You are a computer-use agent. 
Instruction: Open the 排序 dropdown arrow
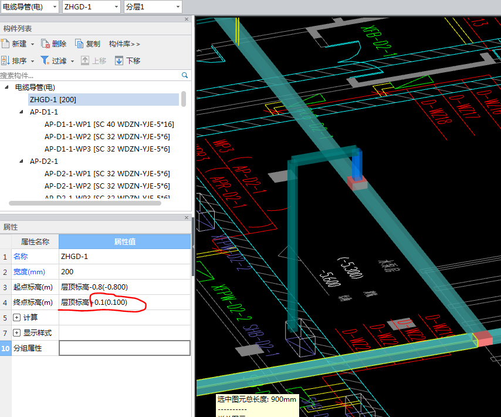point(32,61)
